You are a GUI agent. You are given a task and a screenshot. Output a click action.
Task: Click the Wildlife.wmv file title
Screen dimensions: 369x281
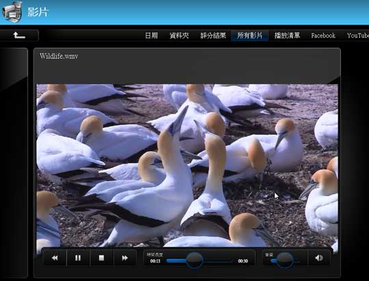(59, 56)
